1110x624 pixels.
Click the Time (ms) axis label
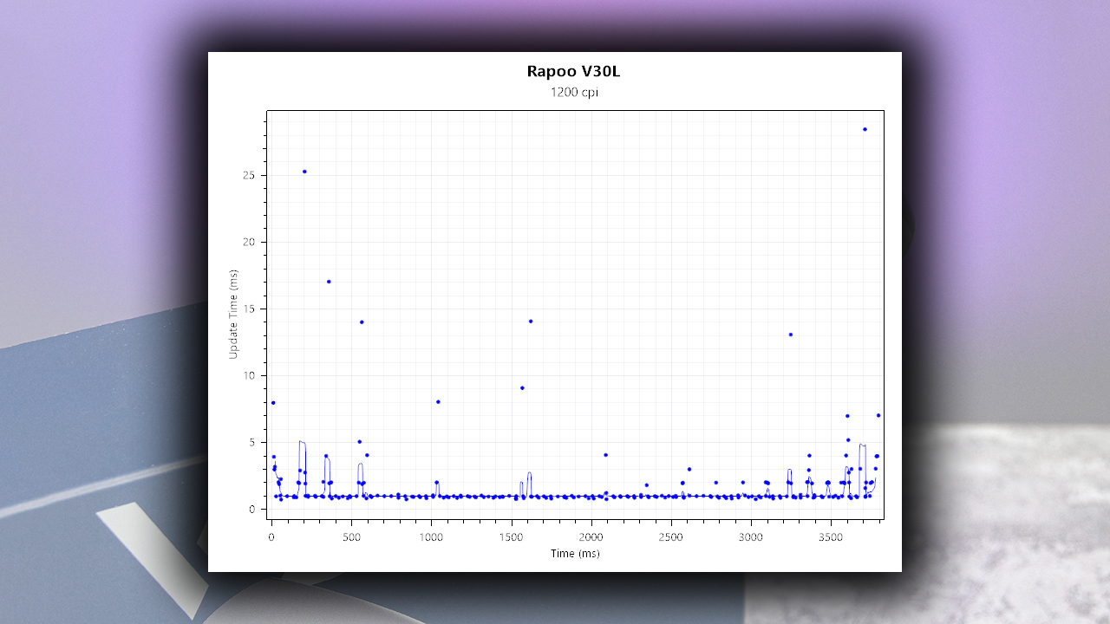(575, 554)
